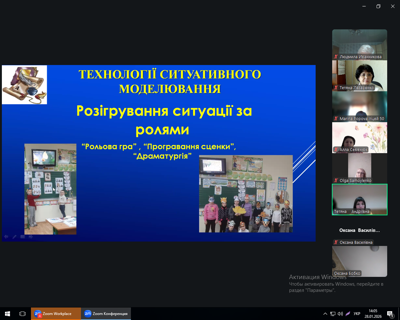Select Olga Samoylenko's video tile
Viewport: 400px width, 320px height.
coord(359,168)
